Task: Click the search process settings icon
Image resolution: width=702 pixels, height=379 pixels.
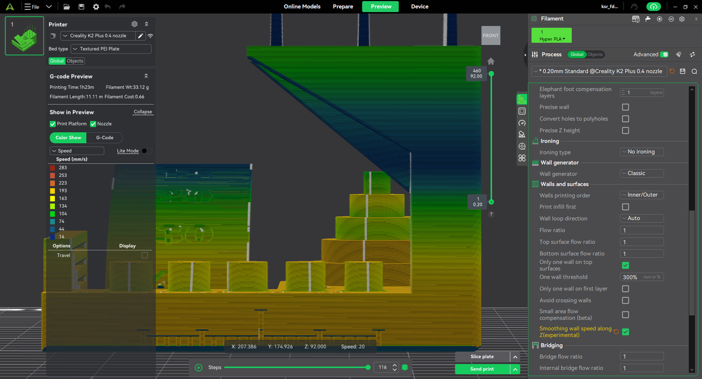Action: 694,71
